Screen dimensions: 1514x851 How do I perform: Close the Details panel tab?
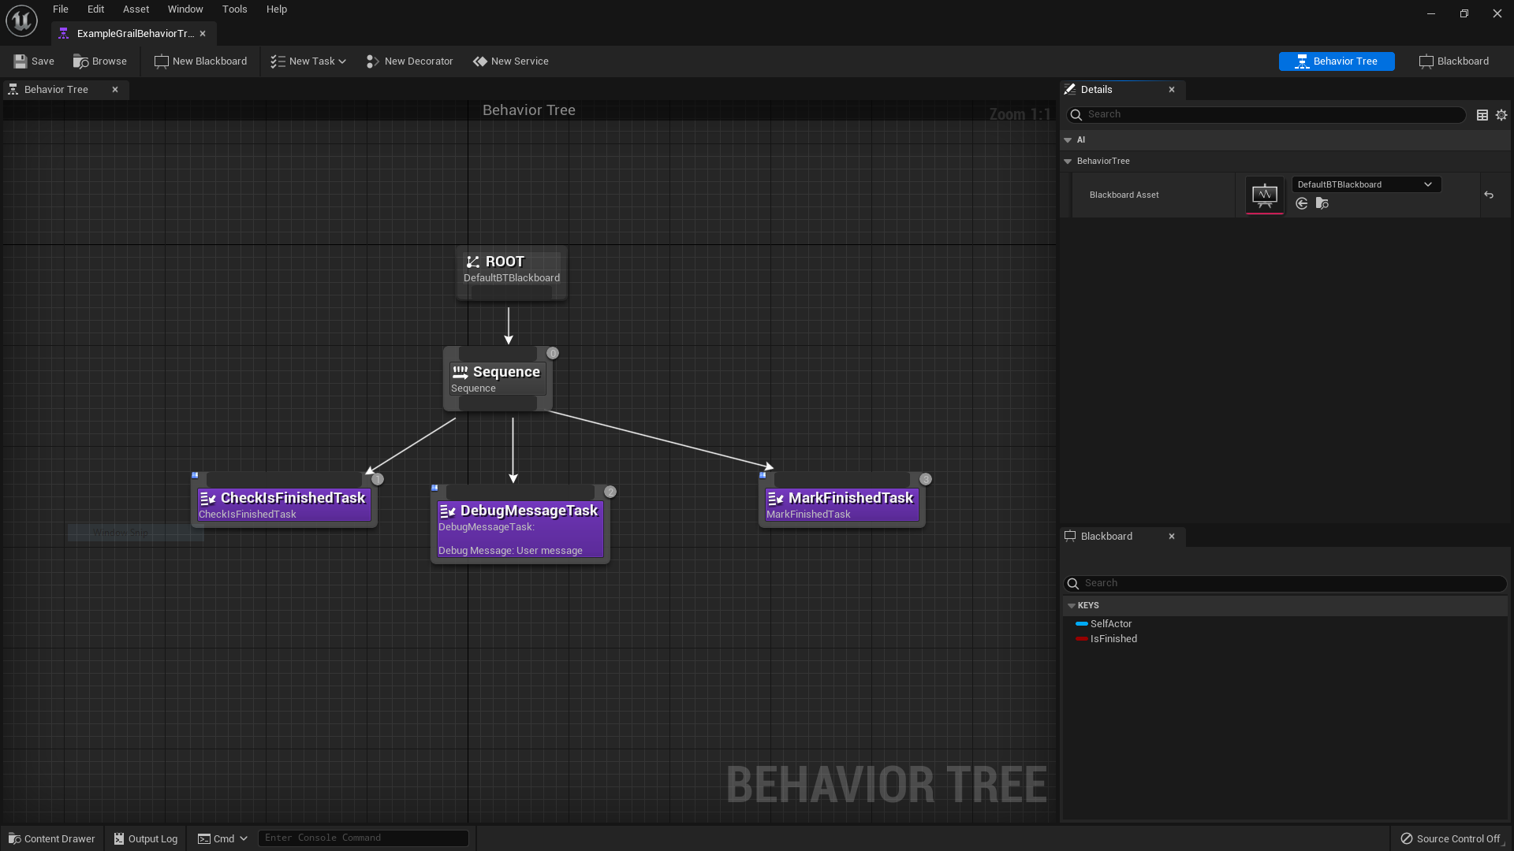pyautogui.click(x=1172, y=90)
